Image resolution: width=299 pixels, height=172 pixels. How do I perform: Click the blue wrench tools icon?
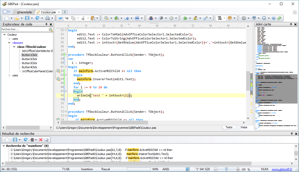(205, 18)
